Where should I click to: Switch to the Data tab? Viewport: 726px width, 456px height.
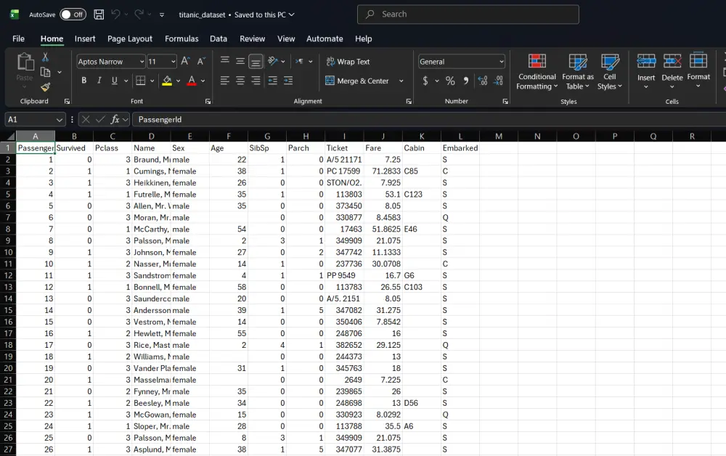[219, 39]
